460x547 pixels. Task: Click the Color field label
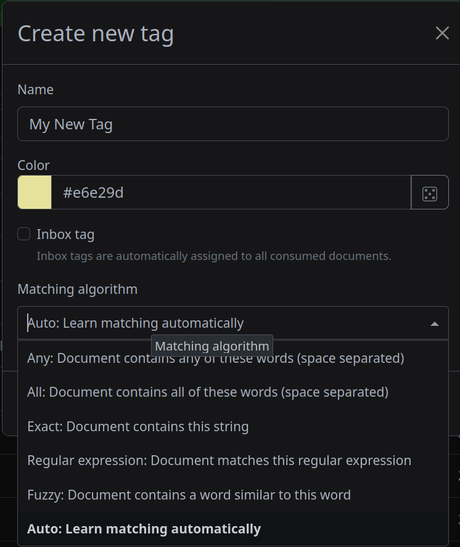[x=33, y=166]
